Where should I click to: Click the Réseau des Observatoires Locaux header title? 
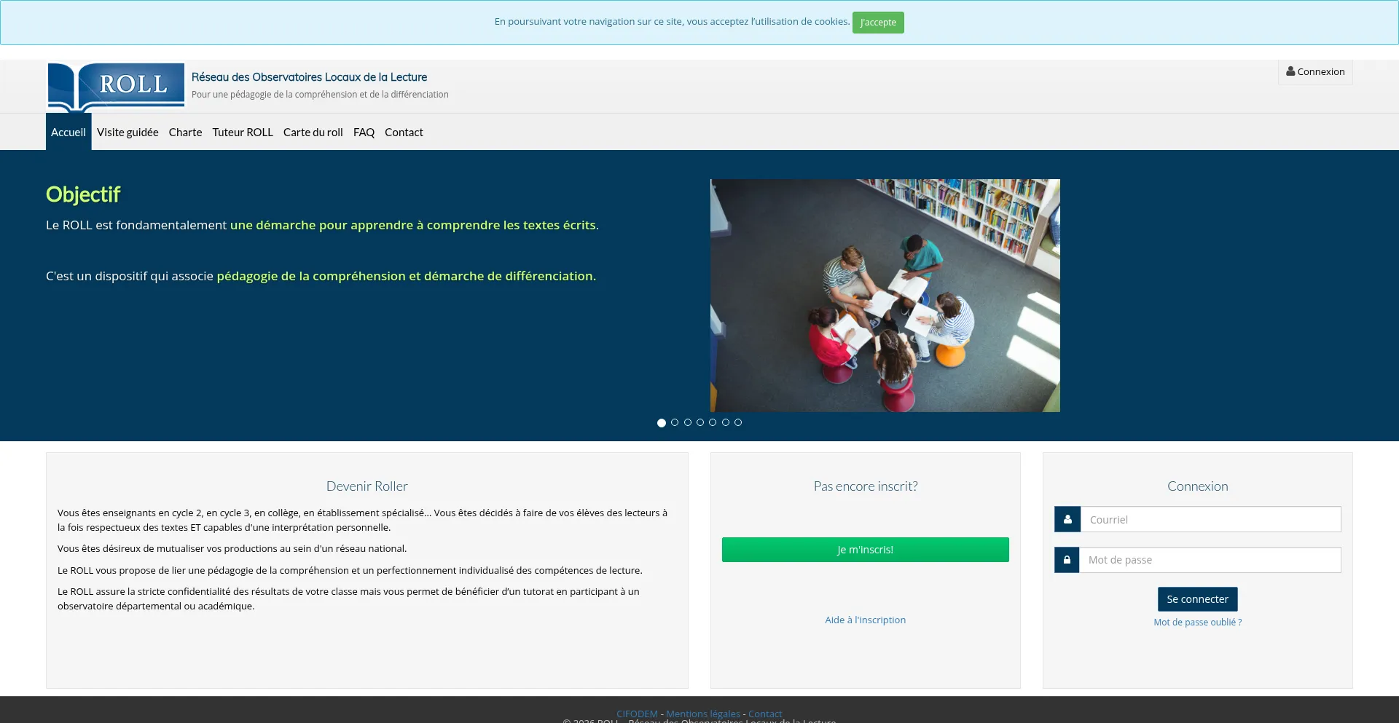(309, 77)
